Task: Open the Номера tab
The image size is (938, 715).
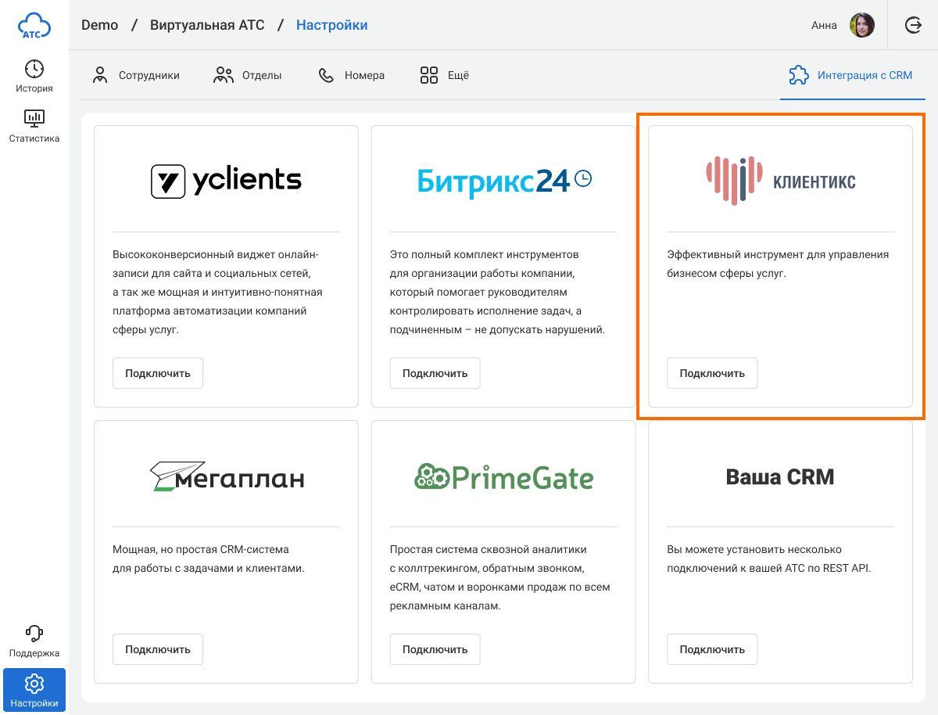Action: coord(352,76)
